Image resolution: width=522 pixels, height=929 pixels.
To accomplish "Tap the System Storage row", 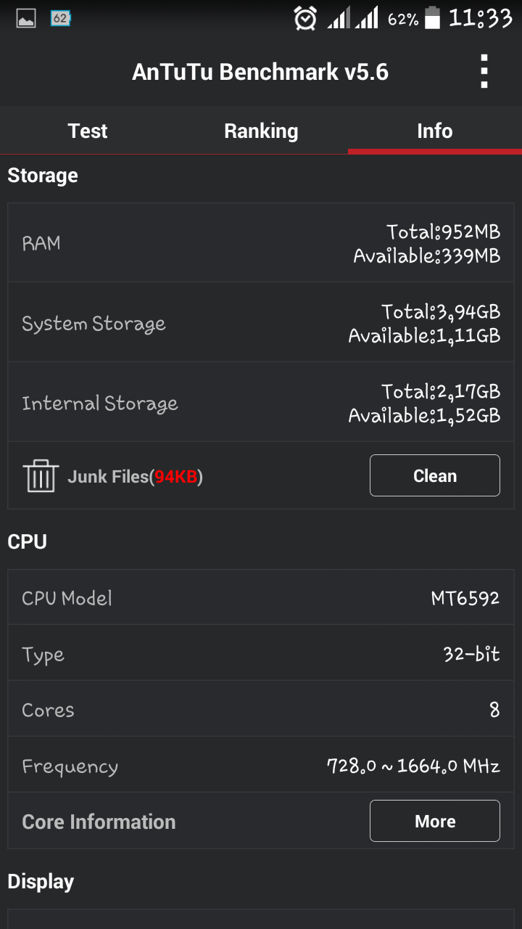I will coord(261,323).
